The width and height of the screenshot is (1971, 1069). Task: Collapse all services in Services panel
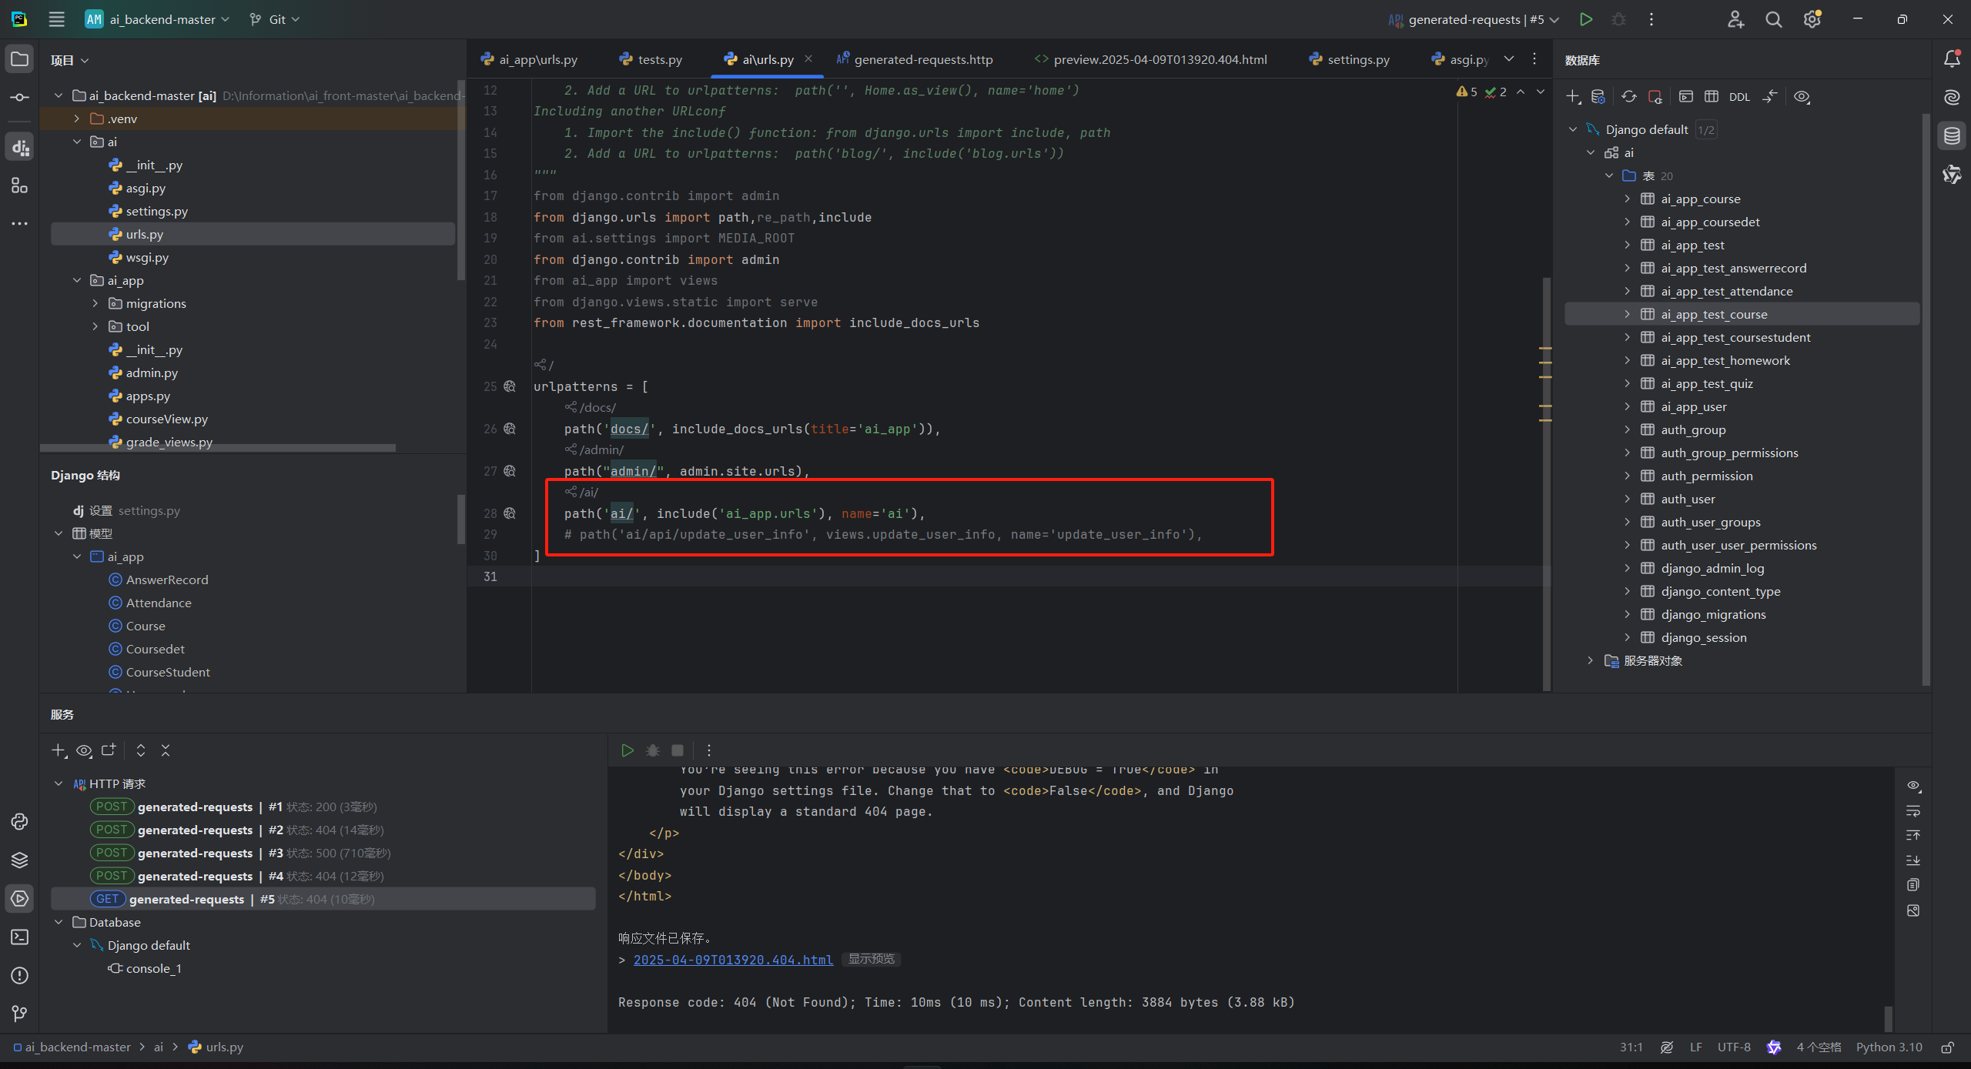pyautogui.click(x=166, y=750)
